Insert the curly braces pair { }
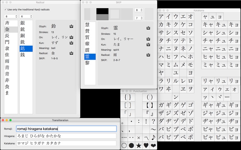The image size is (241, 150). (x=128, y=97)
